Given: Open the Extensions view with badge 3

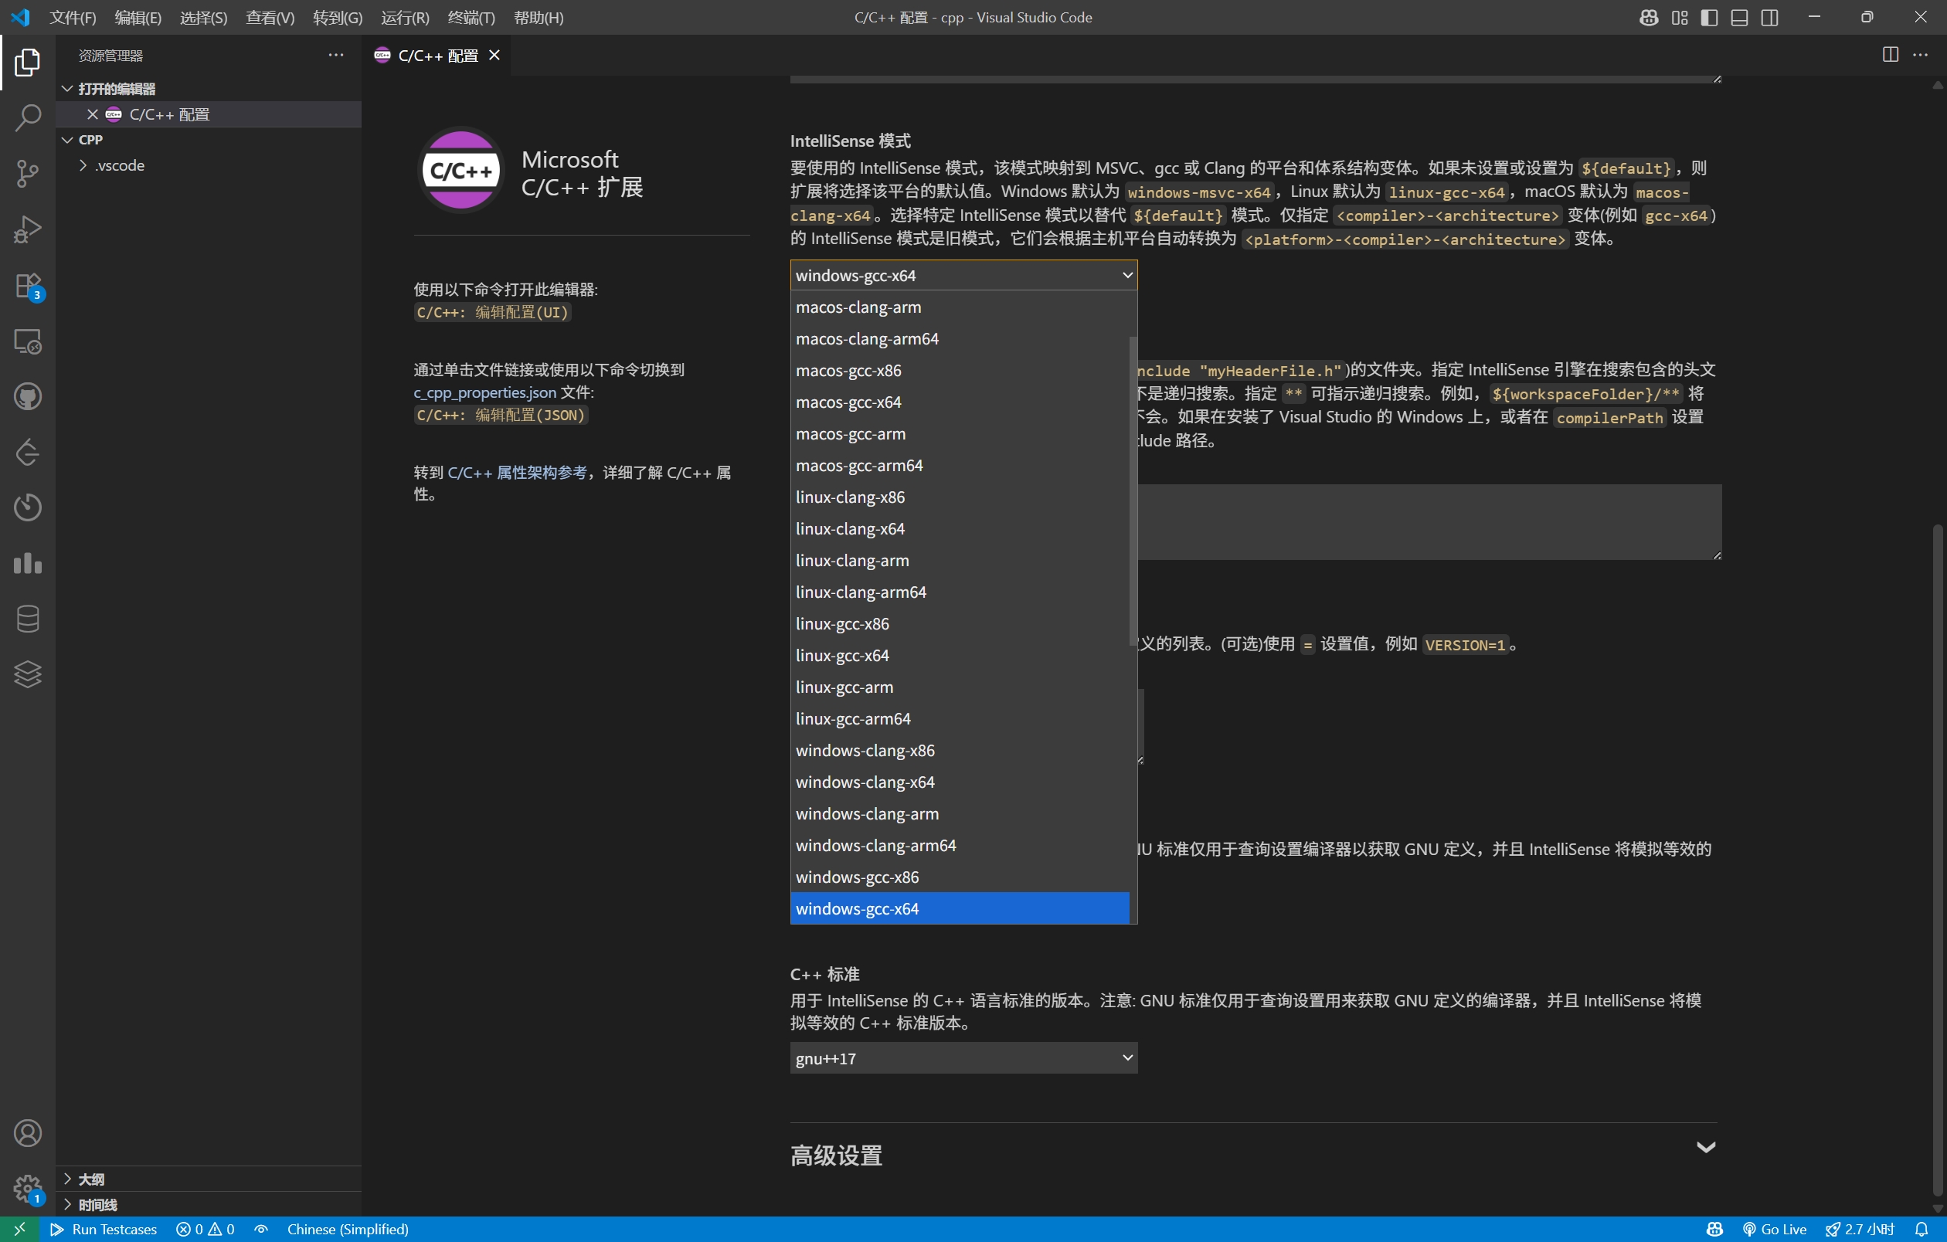Looking at the screenshot, I should tap(28, 285).
